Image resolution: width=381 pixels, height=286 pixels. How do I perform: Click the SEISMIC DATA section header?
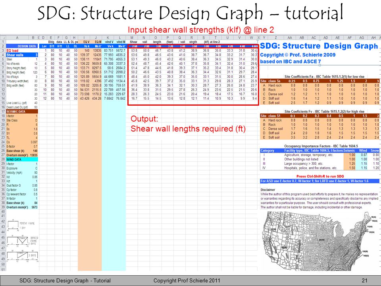[22, 112]
